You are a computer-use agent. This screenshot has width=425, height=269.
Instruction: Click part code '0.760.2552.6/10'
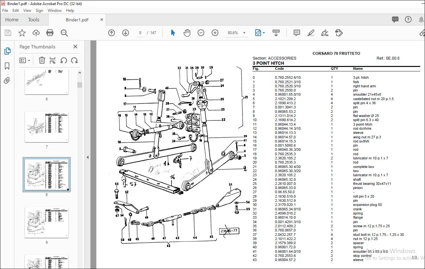pos(288,77)
